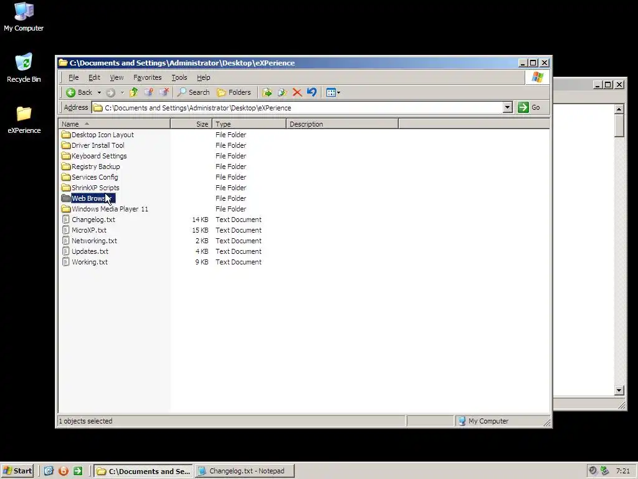638x479 pixels.
Task: Open the File menu
Action: tap(74, 77)
